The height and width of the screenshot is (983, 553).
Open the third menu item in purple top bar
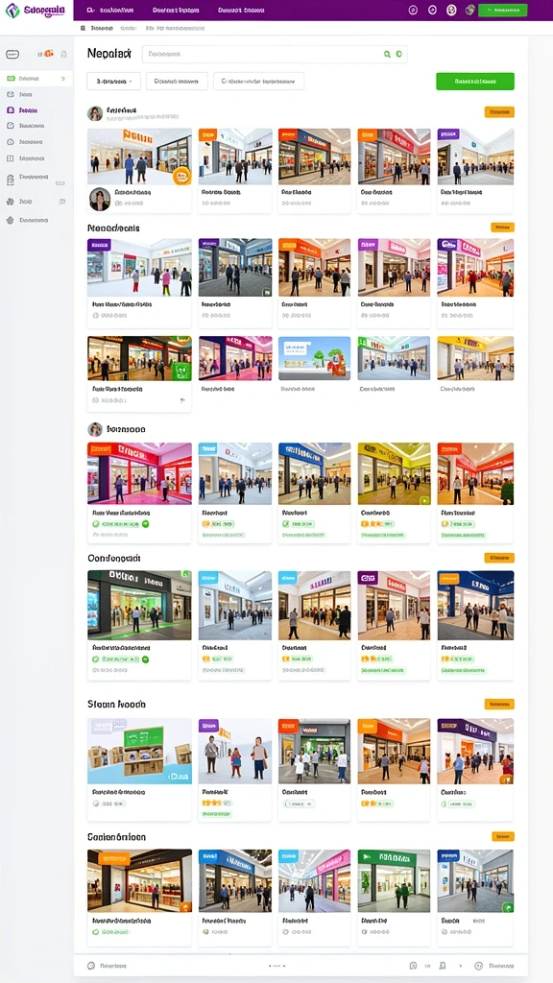pyautogui.click(x=241, y=11)
